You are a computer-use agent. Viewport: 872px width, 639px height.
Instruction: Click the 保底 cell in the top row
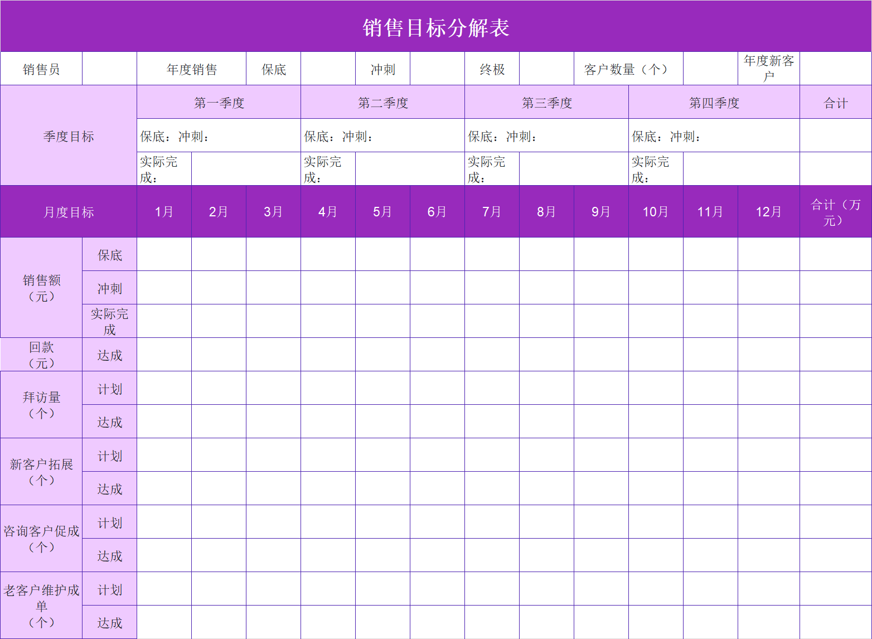(x=273, y=68)
